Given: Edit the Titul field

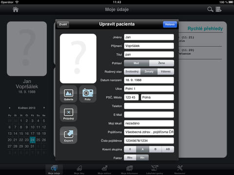Looking at the screenshot, I should 149,54.
